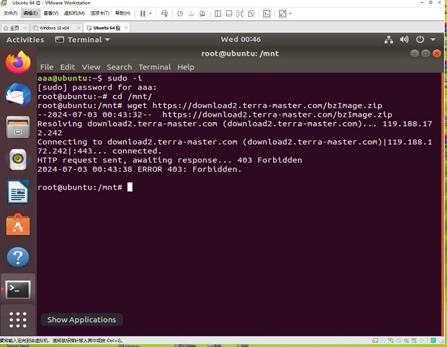Click the network icon in top bar
The image size is (447, 347).
(389, 40)
